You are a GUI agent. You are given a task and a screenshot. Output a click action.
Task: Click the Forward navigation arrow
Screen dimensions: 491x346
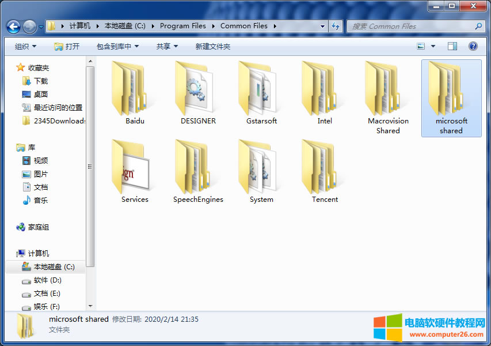[x=29, y=27]
